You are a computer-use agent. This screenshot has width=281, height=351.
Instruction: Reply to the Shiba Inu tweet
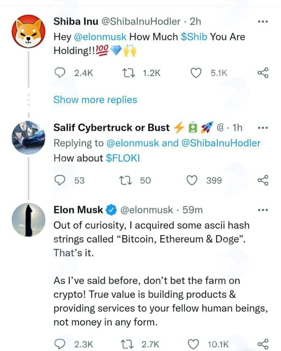[60, 73]
